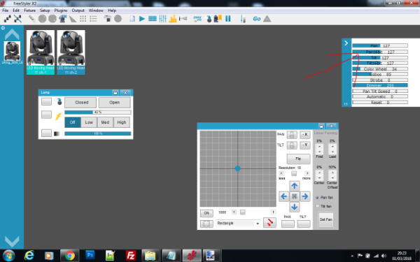420x262 pixels.
Task: Open the faders mixer icon in toolbar
Action: [162, 19]
